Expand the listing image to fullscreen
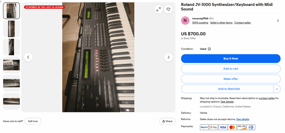 tap(158, 9)
